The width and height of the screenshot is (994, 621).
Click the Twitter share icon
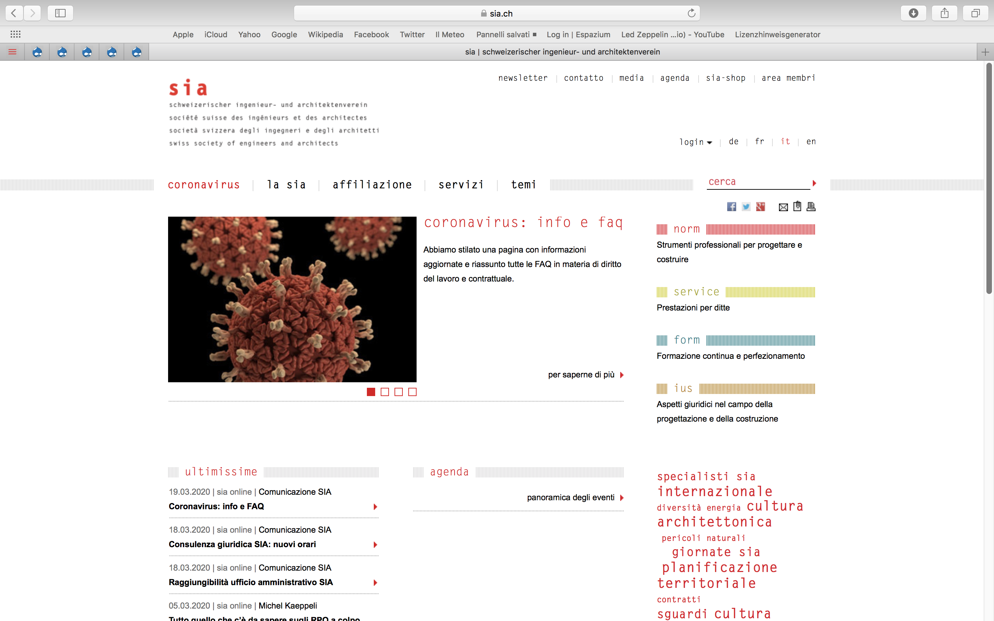746,207
